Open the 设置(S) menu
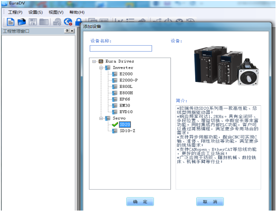 tap(36, 12)
